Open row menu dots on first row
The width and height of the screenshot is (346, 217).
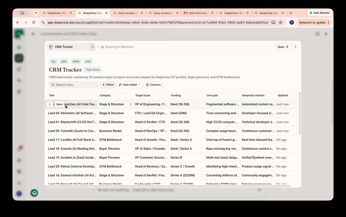tap(50, 104)
